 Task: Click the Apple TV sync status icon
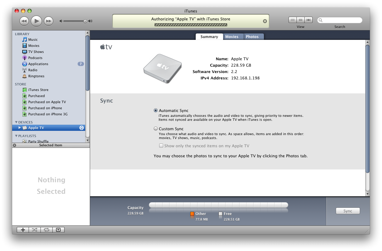pyautogui.click(x=82, y=128)
